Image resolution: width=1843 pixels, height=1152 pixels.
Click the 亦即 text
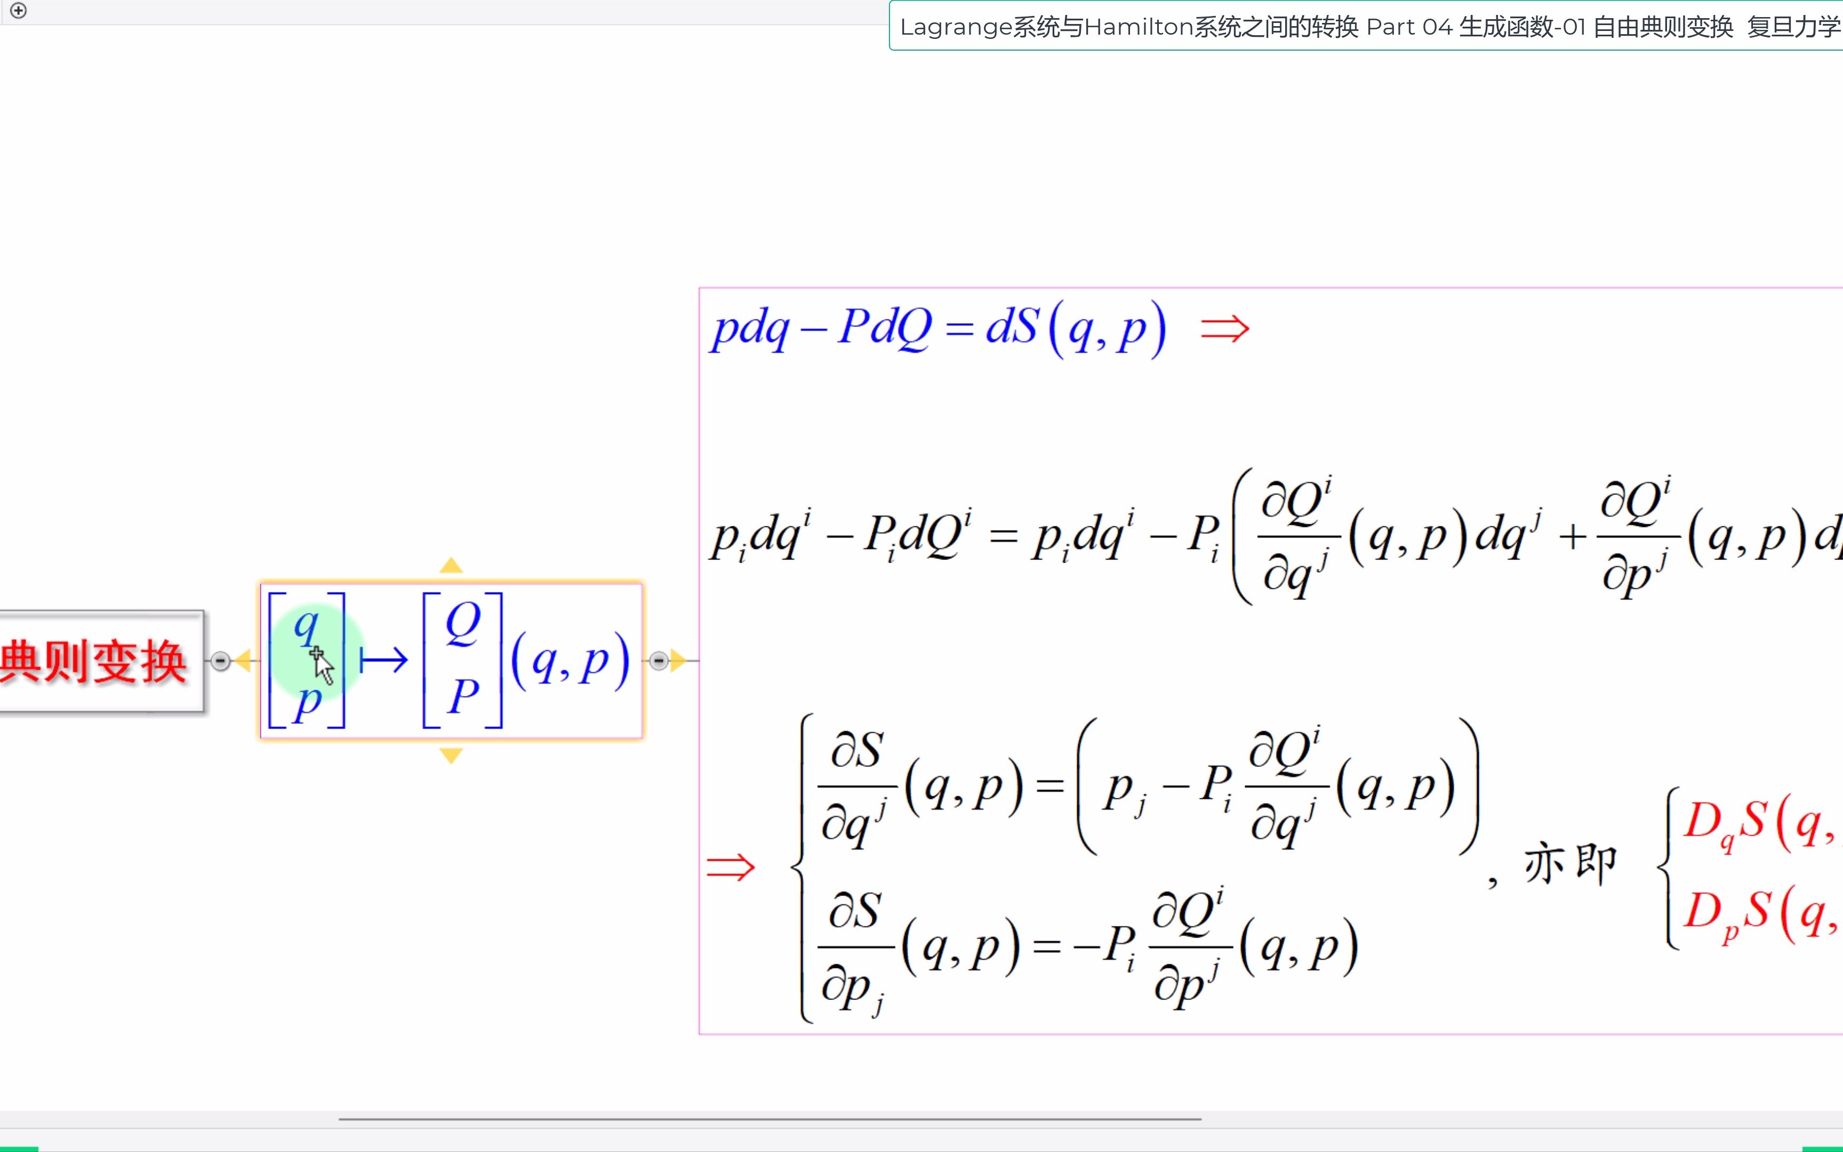(1569, 864)
